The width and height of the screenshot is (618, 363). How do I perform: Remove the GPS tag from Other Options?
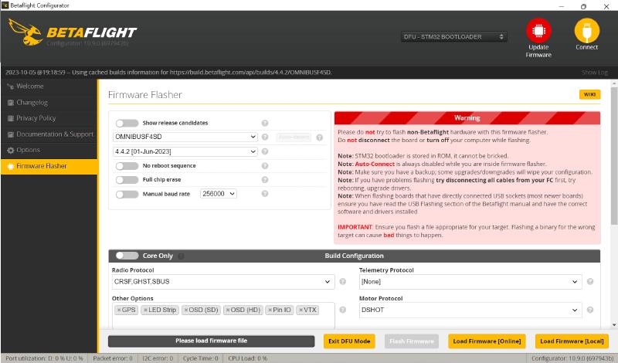(x=119, y=310)
